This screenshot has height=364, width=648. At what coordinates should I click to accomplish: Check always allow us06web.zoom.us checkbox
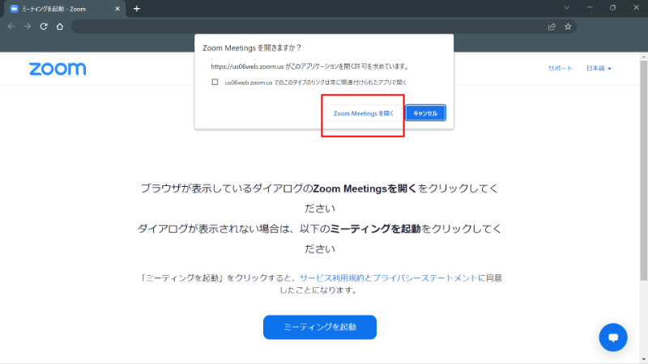215,82
